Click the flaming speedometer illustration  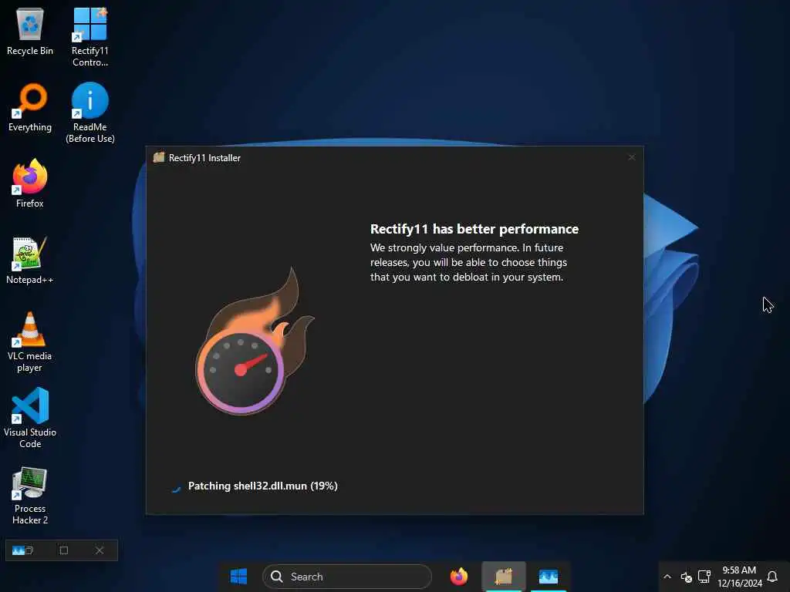click(255, 341)
